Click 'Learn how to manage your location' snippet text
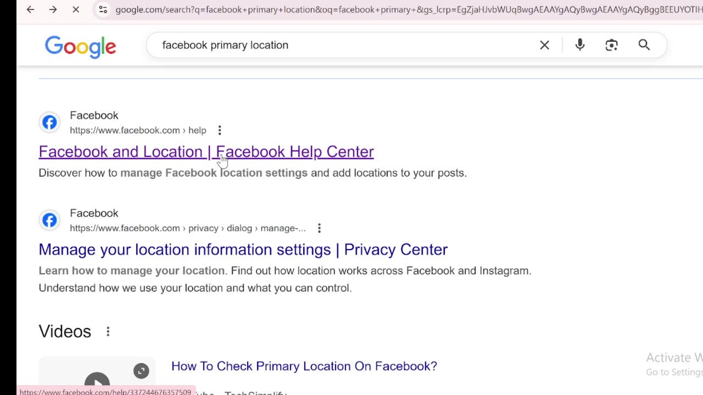This screenshot has height=395, width=703. coord(132,270)
